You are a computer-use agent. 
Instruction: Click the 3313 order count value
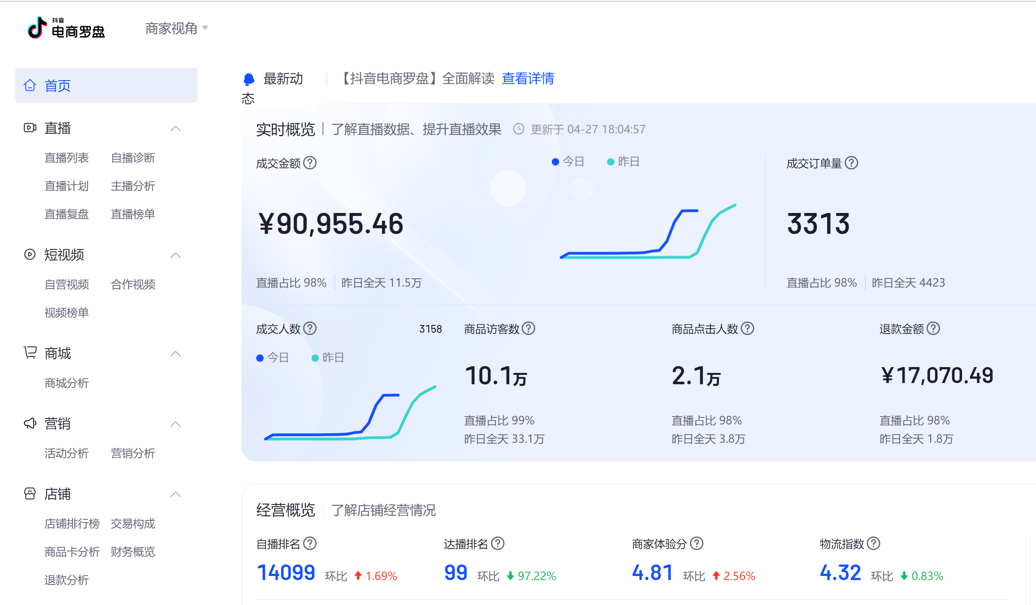click(819, 224)
